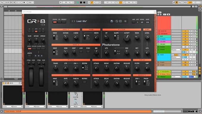Click the MODIFY TRACK selector switch

pos(144,83)
